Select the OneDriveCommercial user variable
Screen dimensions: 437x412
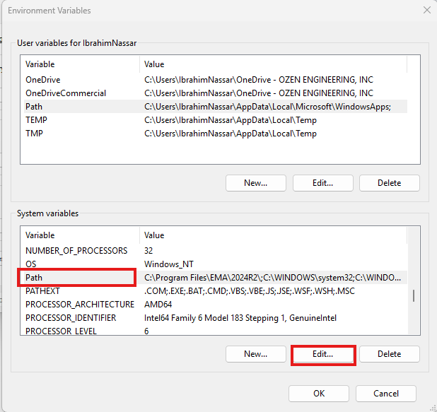click(x=66, y=93)
